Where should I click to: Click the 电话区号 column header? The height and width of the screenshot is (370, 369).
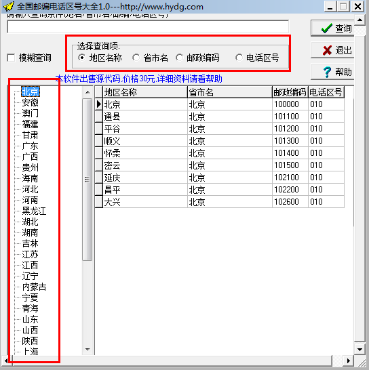[326, 92]
